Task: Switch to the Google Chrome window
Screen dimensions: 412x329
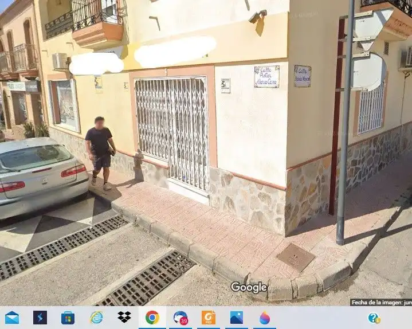Action: click(152, 318)
